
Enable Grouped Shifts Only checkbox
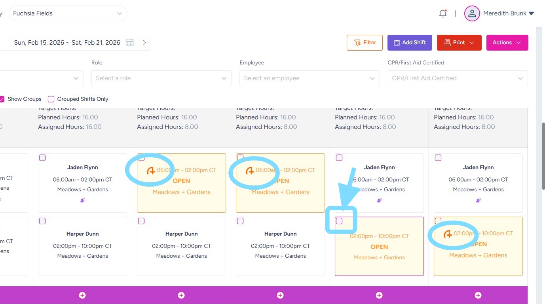point(51,99)
